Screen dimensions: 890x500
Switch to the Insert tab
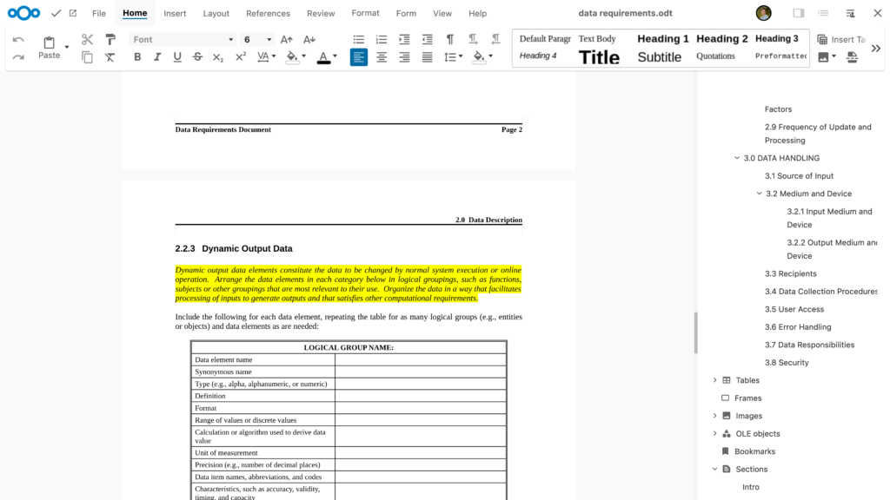pos(175,13)
